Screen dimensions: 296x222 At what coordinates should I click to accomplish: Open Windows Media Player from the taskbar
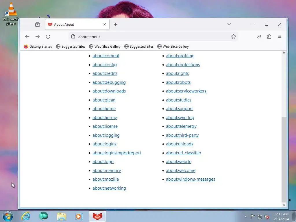(x=79, y=216)
